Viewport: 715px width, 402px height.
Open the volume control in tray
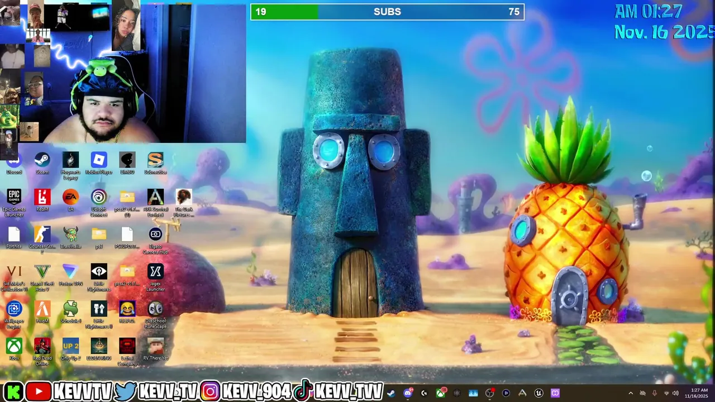[x=675, y=393]
